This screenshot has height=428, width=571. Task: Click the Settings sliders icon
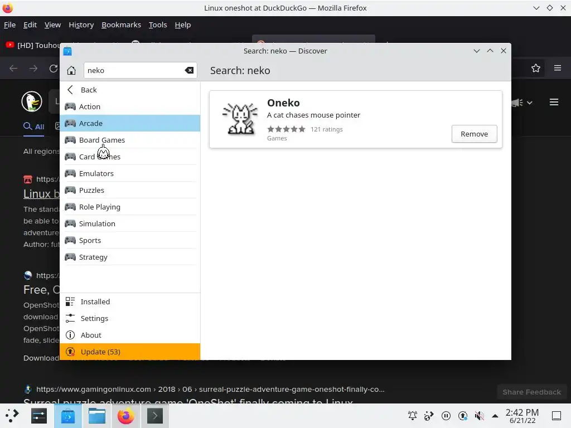pyautogui.click(x=70, y=318)
